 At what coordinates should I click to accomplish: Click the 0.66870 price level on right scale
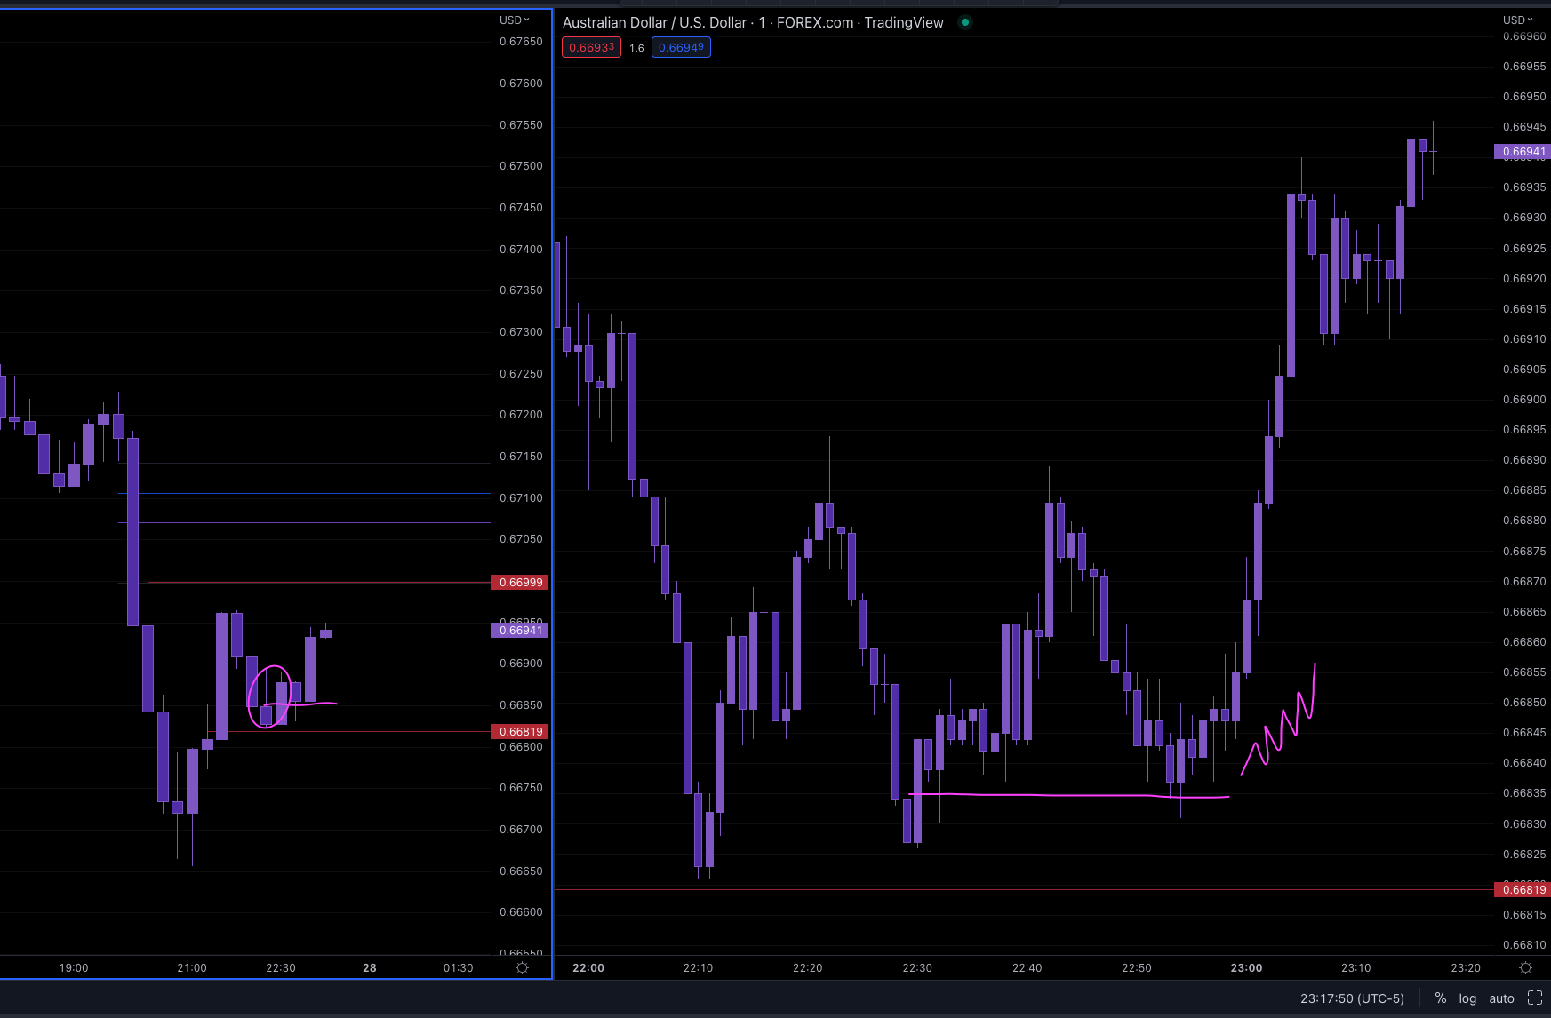(1524, 582)
